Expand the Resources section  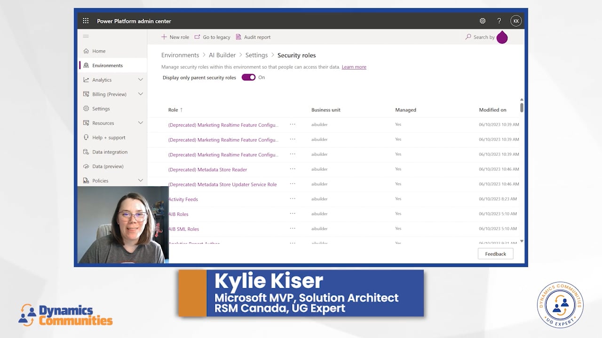[140, 123]
